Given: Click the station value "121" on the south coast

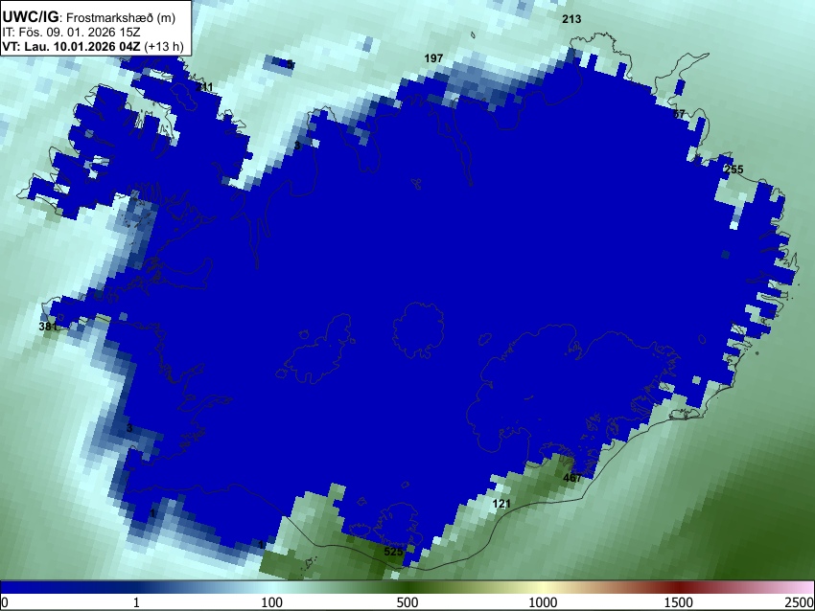Looking at the screenshot, I should pyautogui.click(x=501, y=504).
